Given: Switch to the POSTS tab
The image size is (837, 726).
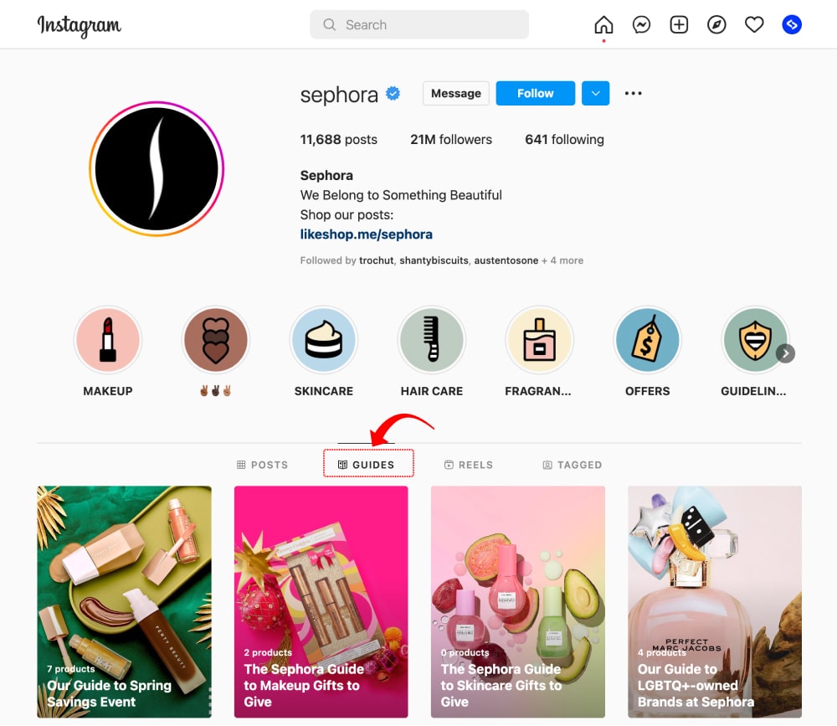Looking at the screenshot, I should 262,465.
